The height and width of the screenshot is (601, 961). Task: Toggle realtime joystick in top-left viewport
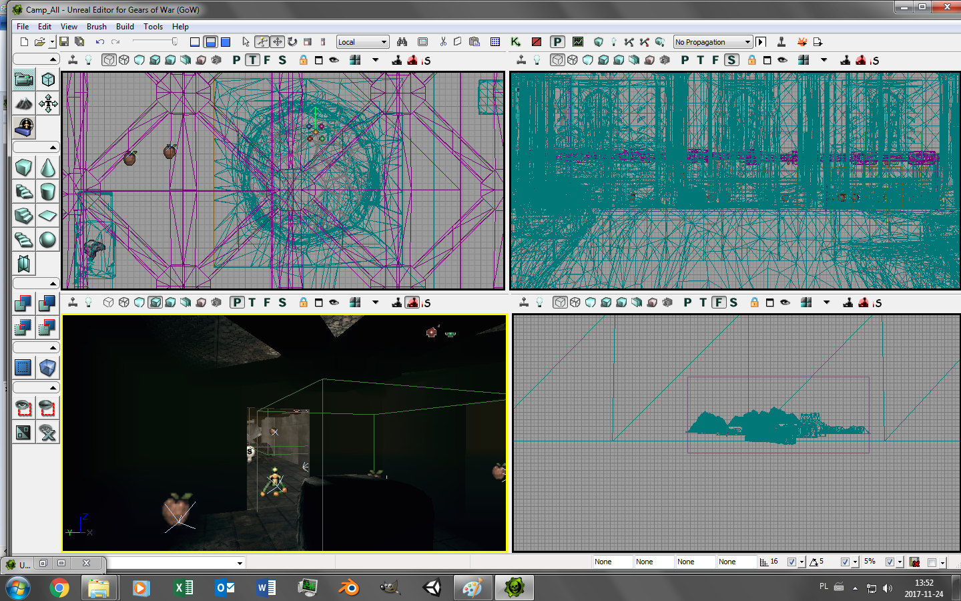click(73, 60)
